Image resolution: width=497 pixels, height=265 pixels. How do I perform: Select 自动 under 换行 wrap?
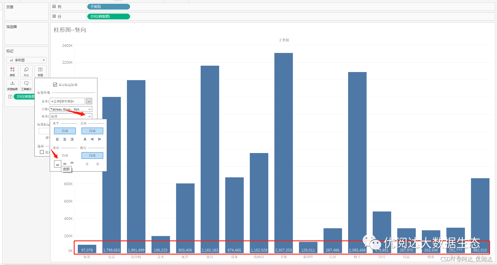point(92,155)
